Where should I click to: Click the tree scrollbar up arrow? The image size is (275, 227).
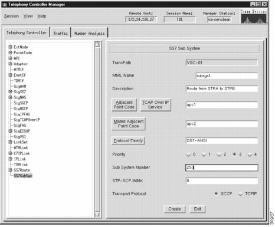[97, 44]
